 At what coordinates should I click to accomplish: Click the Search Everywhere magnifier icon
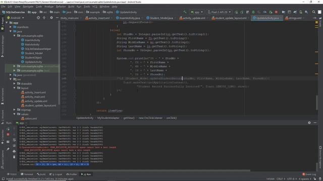313,12
